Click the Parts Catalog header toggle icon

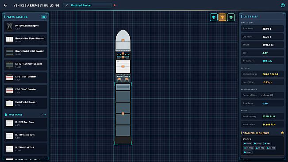[x=44, y=17]
